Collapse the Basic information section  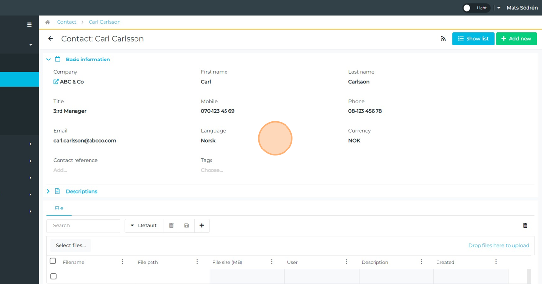48,60
